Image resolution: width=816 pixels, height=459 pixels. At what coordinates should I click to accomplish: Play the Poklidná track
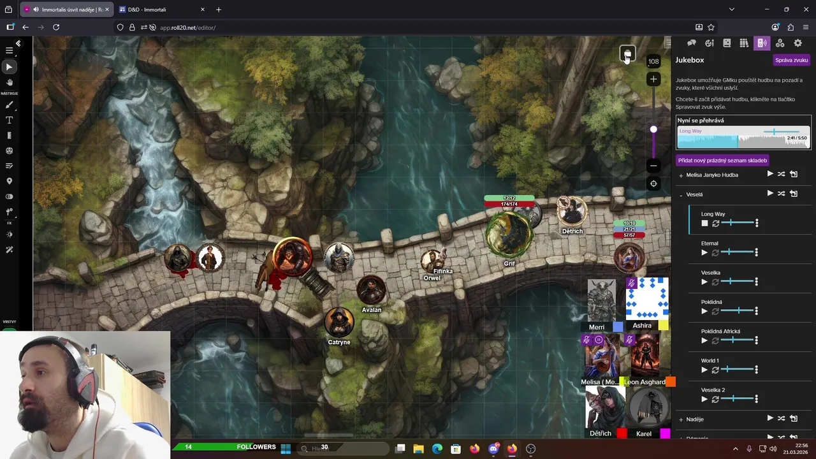(x=704, y=311)
